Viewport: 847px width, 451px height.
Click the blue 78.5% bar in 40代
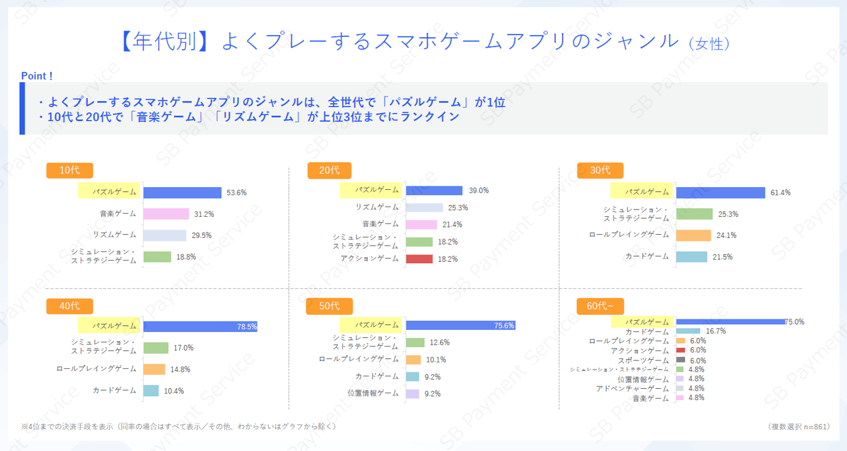[200, 327]
